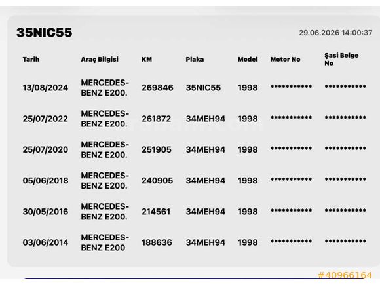Click the 35NIC55 plate heading

point(45,33)
